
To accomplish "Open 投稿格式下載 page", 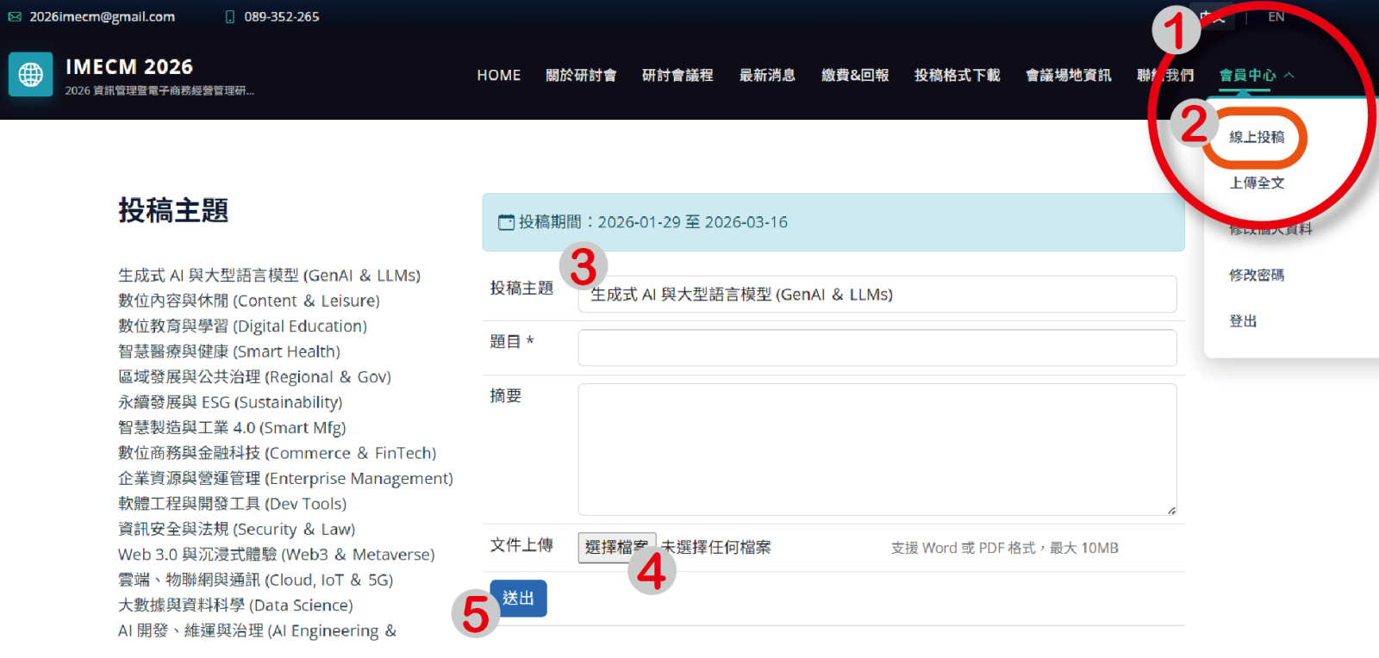I will (x=957, y=75).
